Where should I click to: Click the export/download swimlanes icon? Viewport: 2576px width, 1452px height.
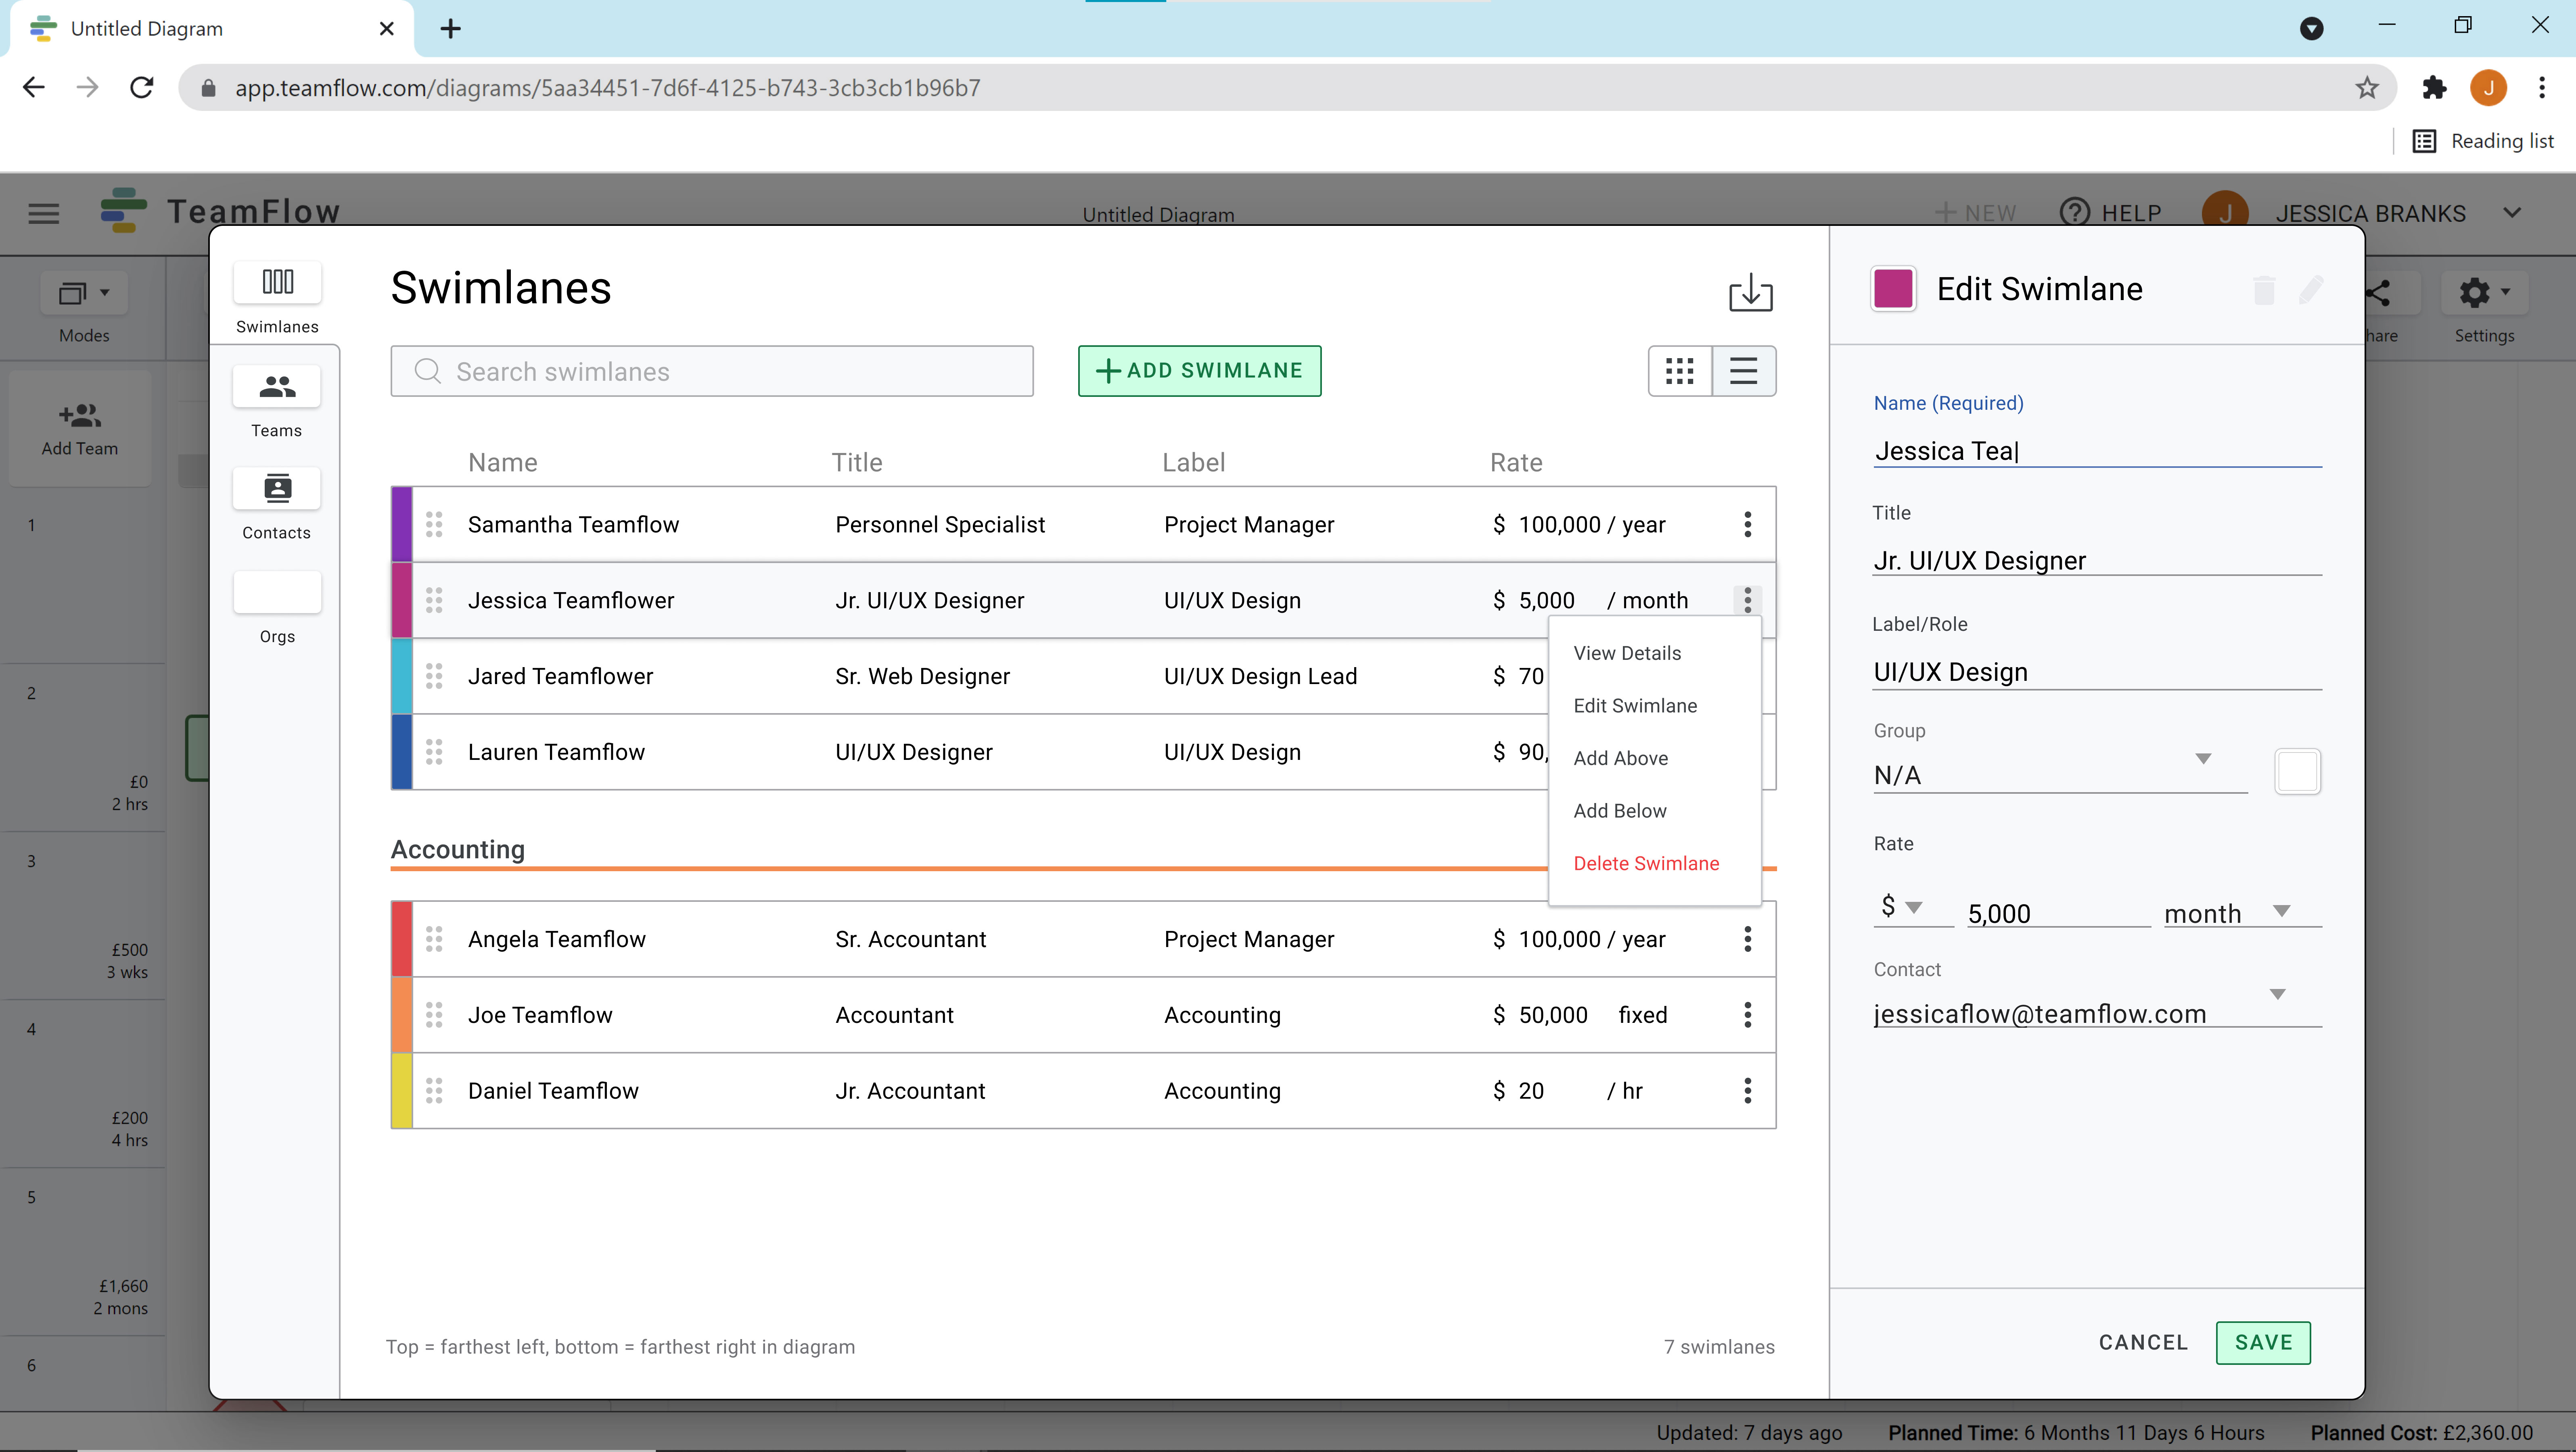(x=1750, y=292)
